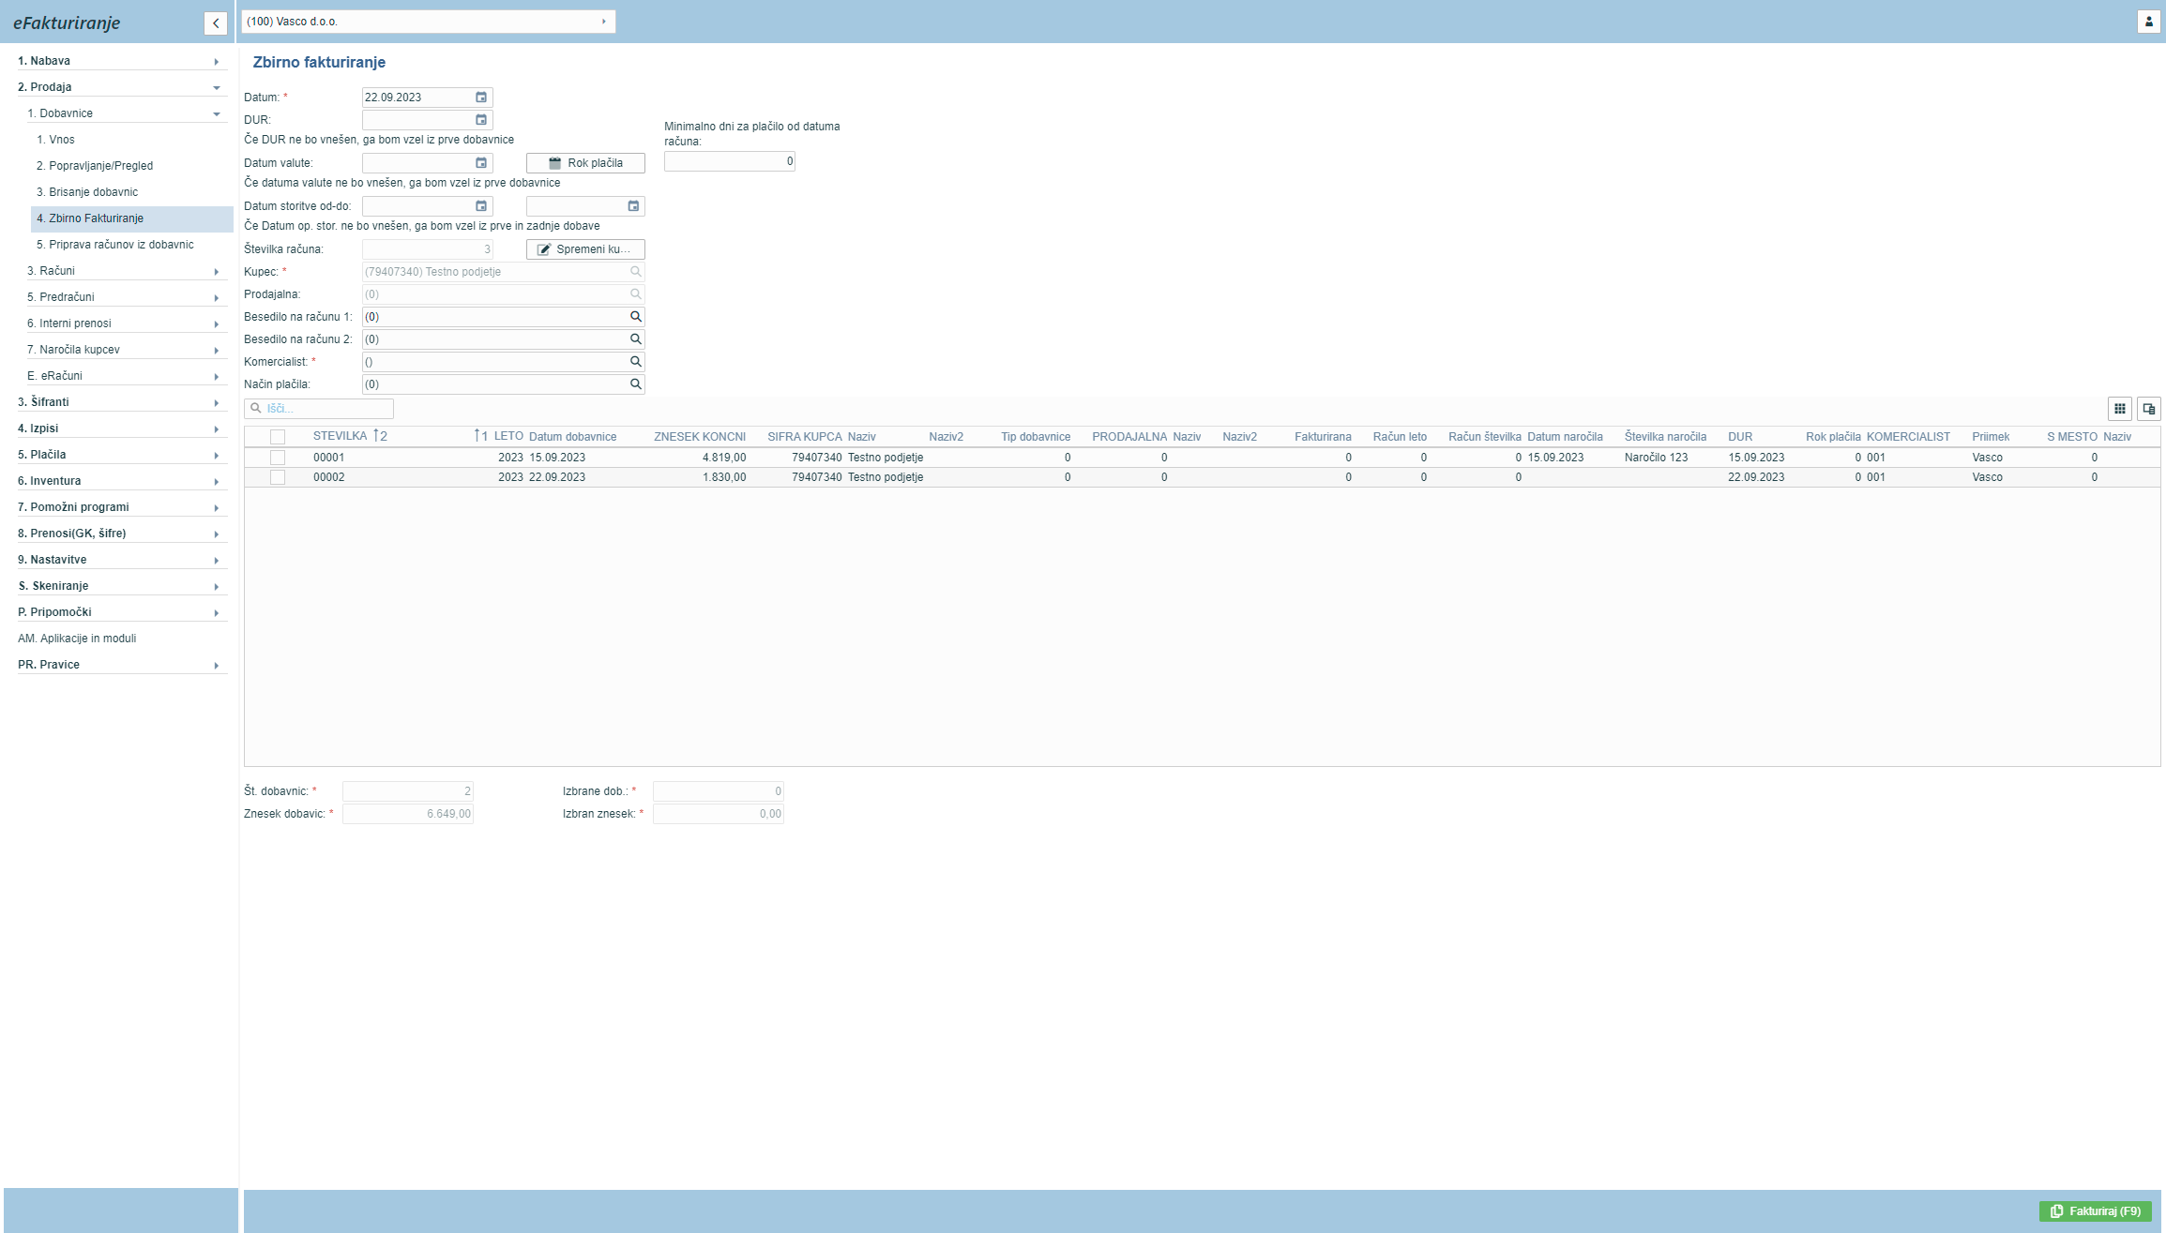Focus the Minimalno dni za plačilo field
The width and height of the screenshot is (2166, 1233).
point(730,161)
